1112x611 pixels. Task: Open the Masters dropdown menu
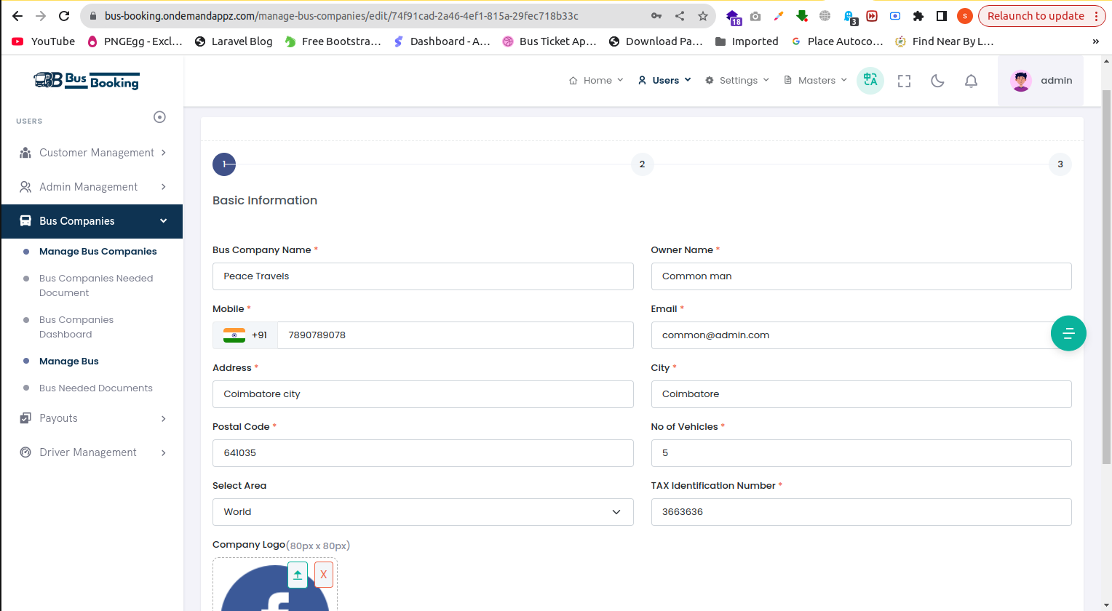pyautogui.click(x=815, y=81)
